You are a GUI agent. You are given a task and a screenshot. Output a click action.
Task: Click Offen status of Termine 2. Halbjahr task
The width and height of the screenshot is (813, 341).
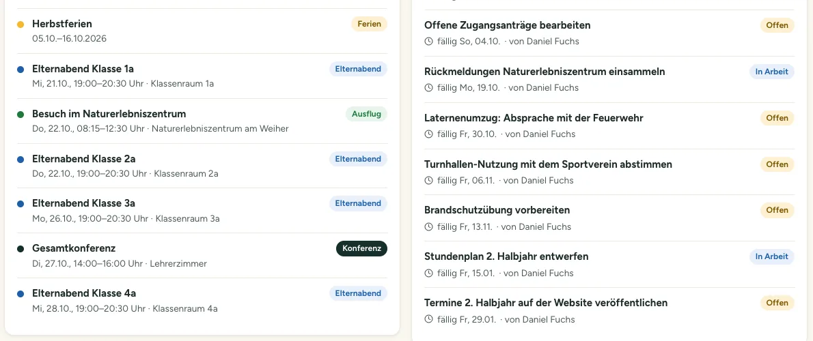point(777,303)
